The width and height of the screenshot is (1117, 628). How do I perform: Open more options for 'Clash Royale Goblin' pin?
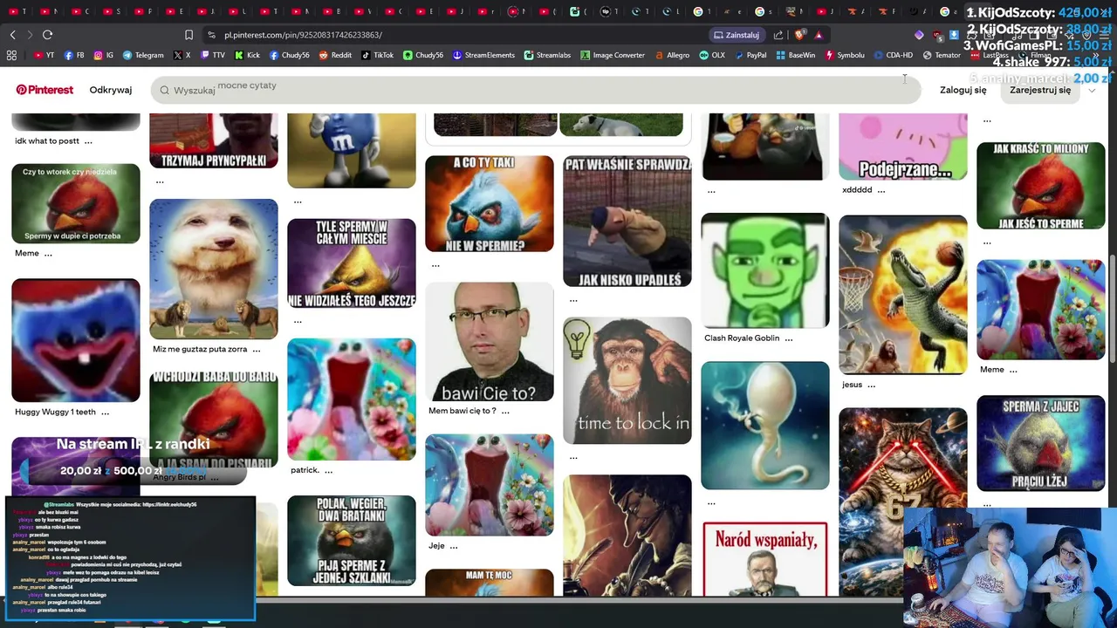pyautogui.click(x=788, y=338)
